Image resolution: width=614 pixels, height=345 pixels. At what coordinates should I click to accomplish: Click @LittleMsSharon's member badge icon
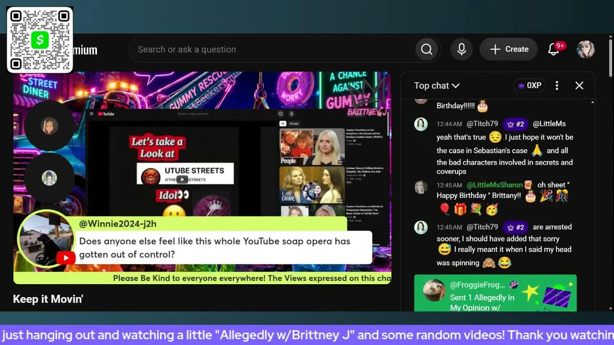point(528,185)
